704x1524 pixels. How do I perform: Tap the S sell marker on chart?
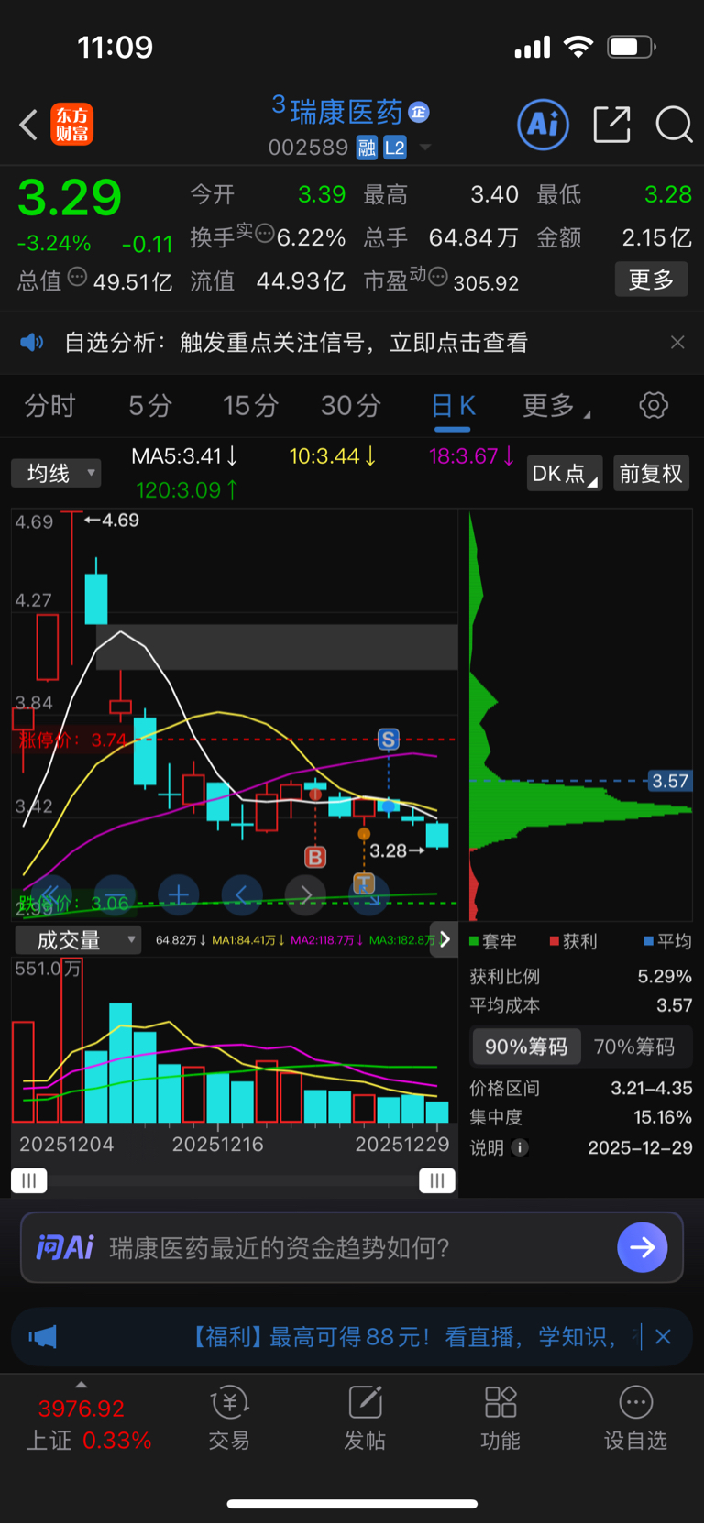[x=389, y=739]
